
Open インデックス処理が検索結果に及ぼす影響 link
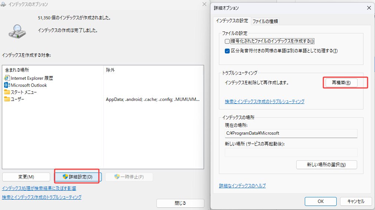click(x=39, y=188)
